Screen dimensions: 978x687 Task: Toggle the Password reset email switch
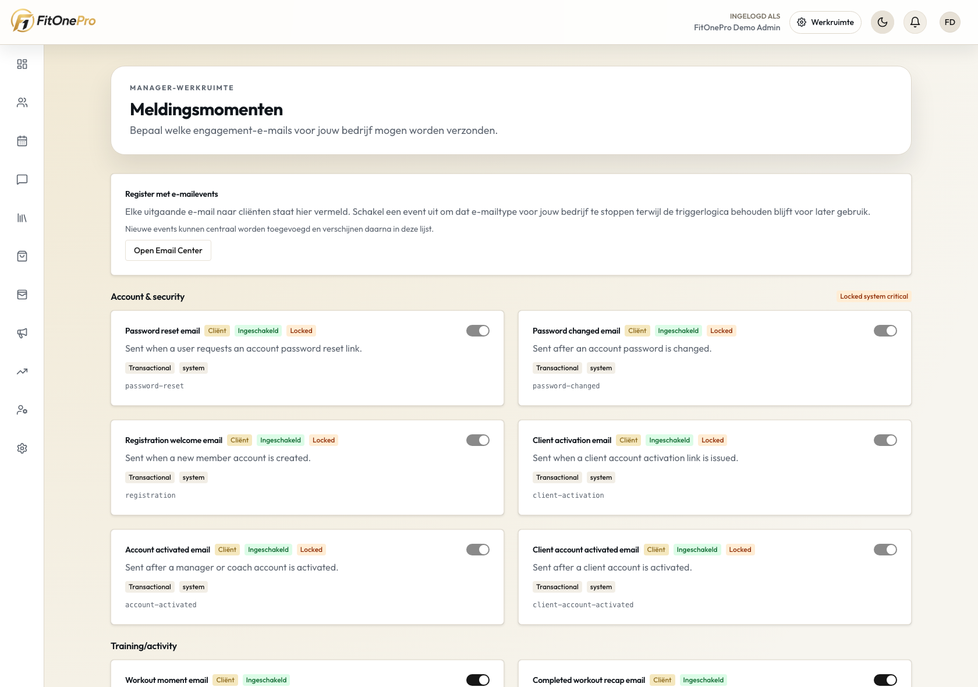478,331
